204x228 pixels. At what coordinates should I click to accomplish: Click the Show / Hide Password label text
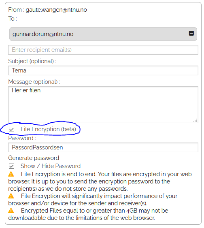[51, 166]
